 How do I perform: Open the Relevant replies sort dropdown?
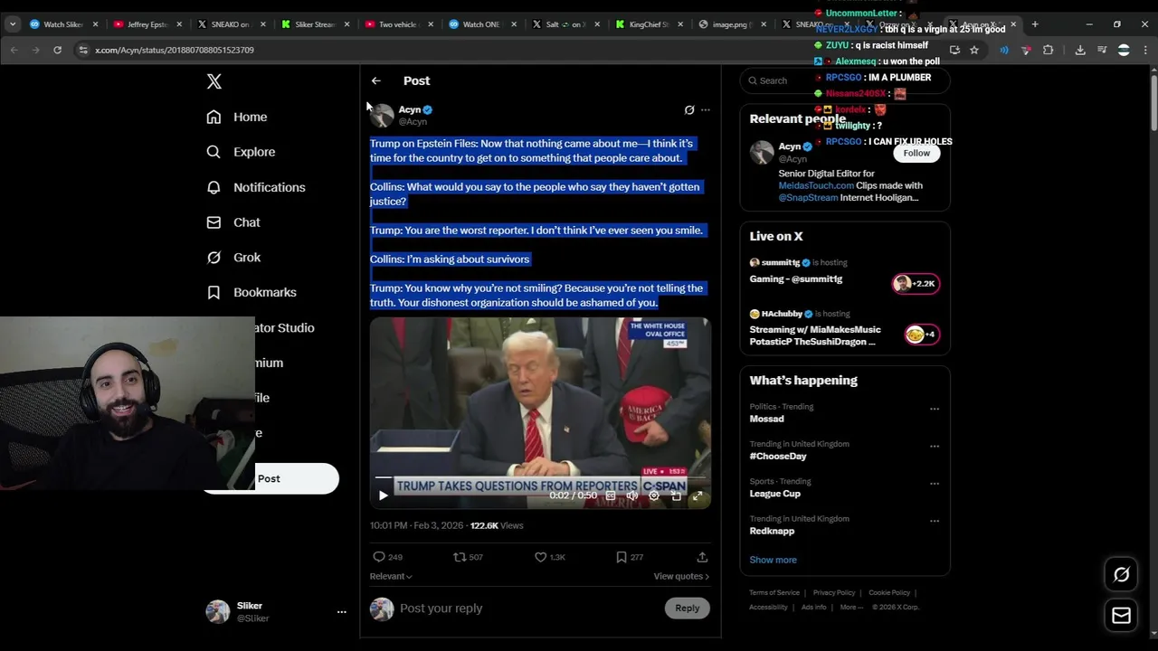(391, 576)
